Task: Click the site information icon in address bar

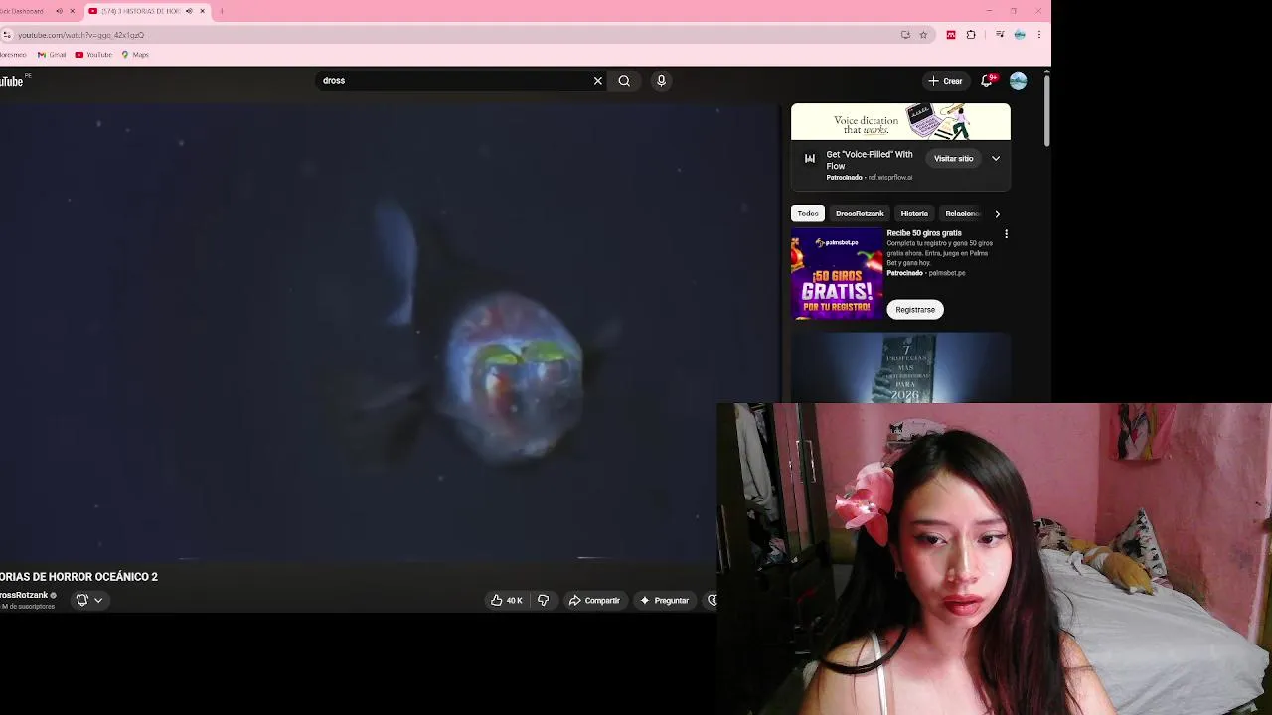Action: [x=7, y=35]
